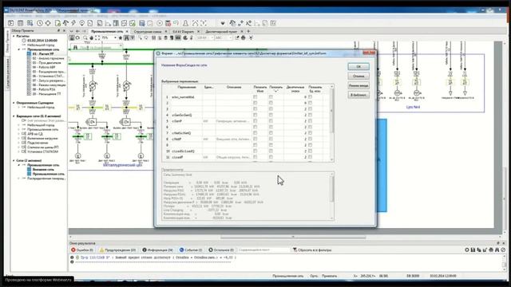Click vertical scrollbar of variables table

tap(332, 123)
